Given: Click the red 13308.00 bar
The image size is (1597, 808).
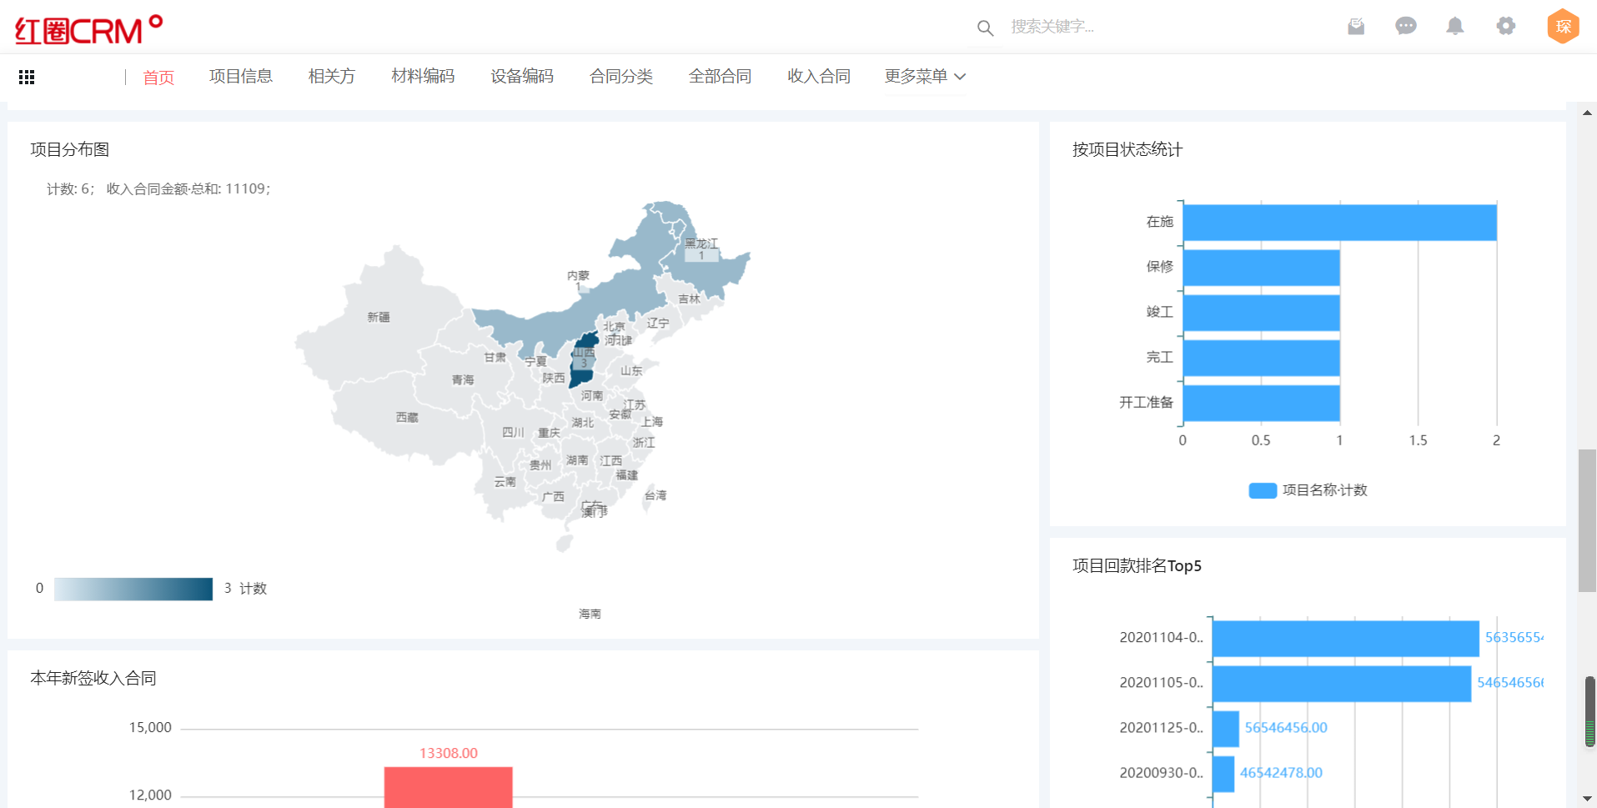Looking at the screenshot, I should [x=448, y=787].
